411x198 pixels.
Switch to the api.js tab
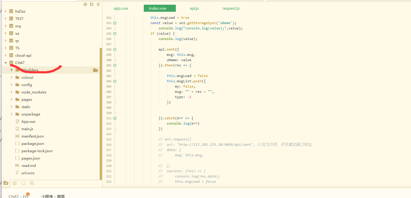[x=194, y=8]
